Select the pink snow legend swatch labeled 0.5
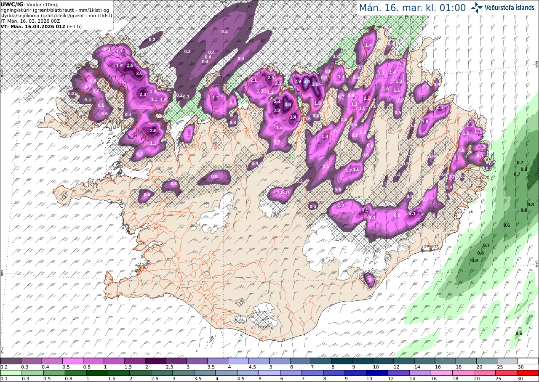This screenshot has height=382, width=539. coord(72,361)
